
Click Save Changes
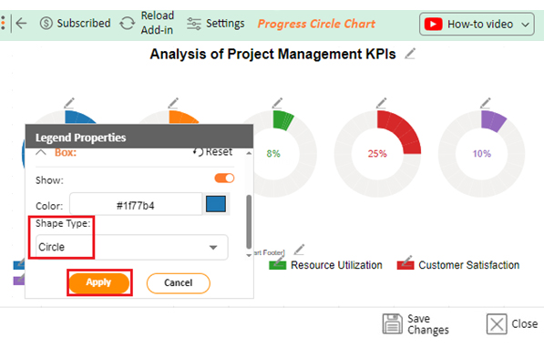point(416,324)
